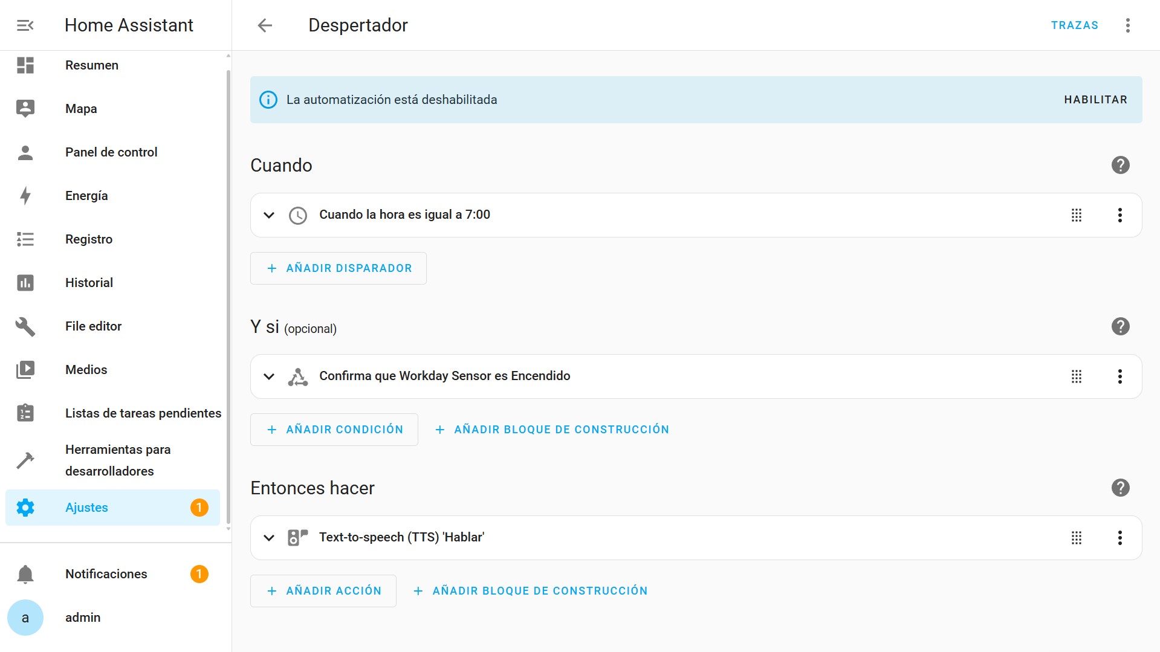Open Trazas link in the header

(1074, 25)
